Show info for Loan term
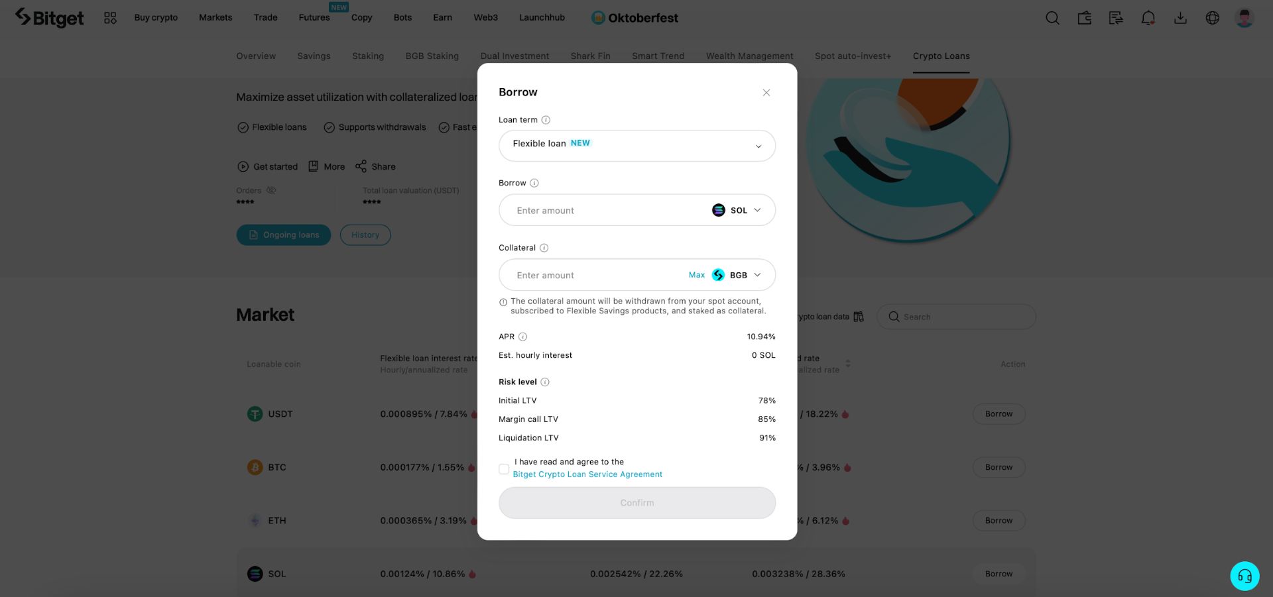The width and height of the screenshot is (1273, 597). 546,120
